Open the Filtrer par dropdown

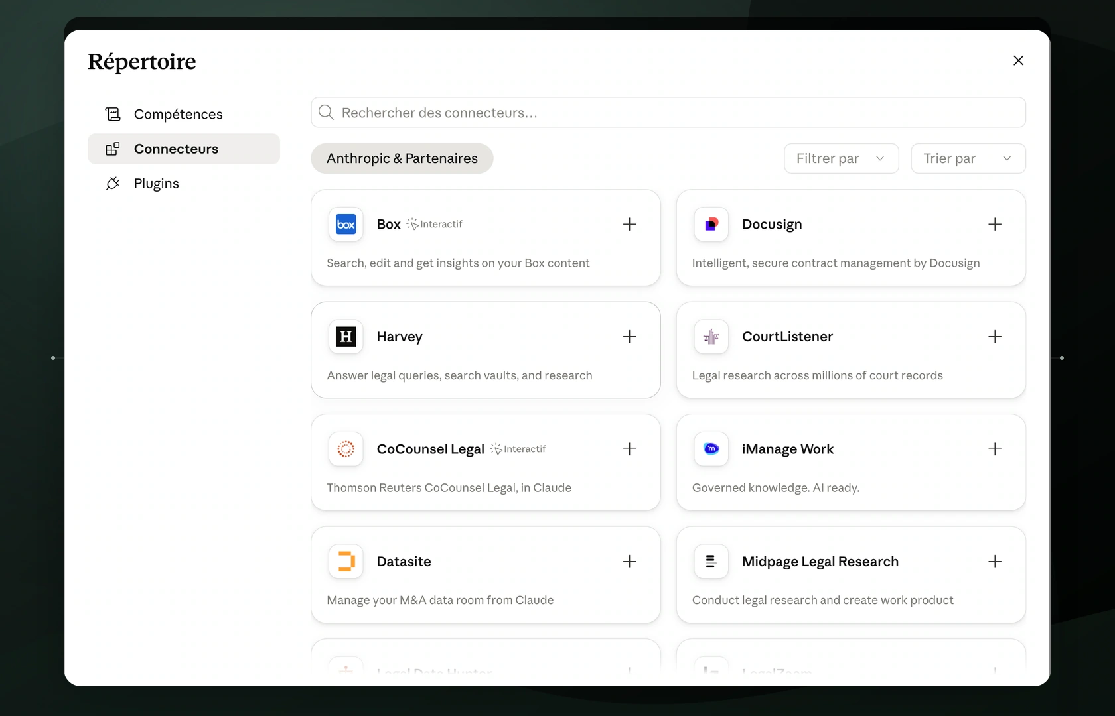coord(842,158)
